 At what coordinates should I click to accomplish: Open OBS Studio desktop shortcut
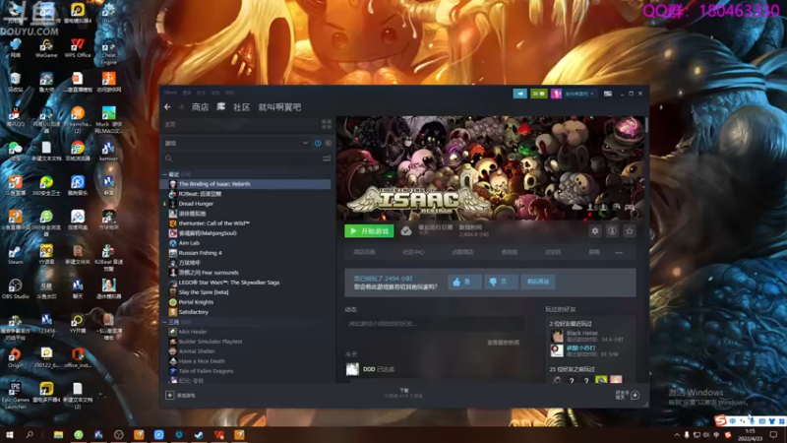[15, 289]
